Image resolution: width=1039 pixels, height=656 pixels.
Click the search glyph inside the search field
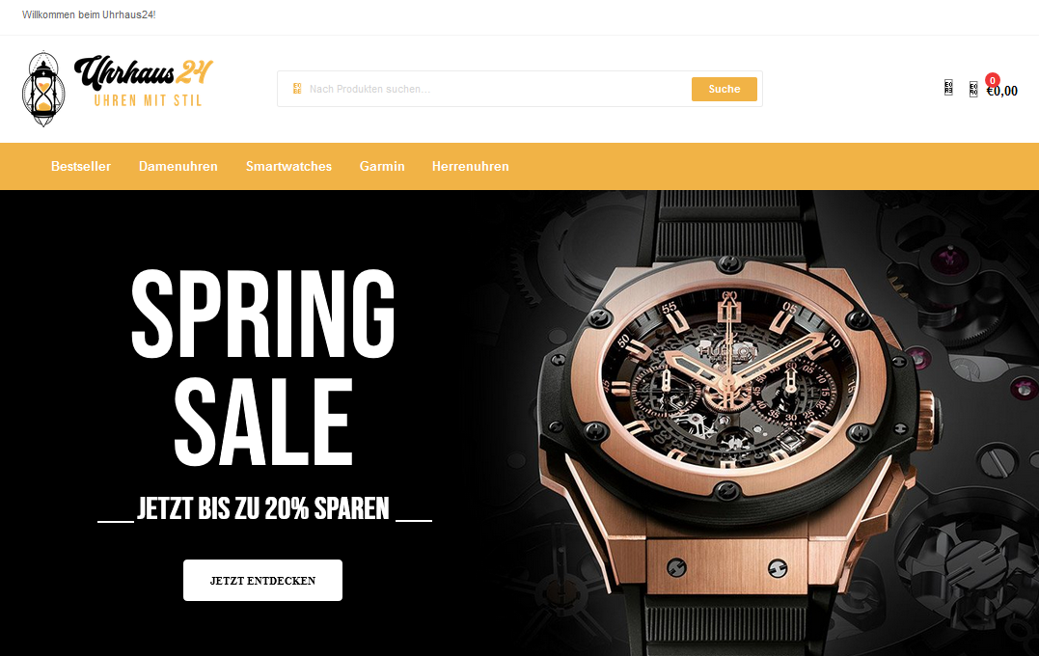(297, 88)
